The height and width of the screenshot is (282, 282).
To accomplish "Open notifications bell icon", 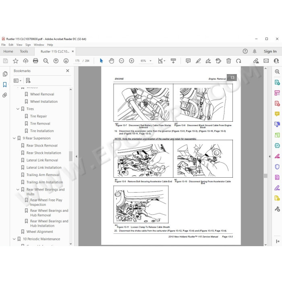I will click(x=255, y=51).
